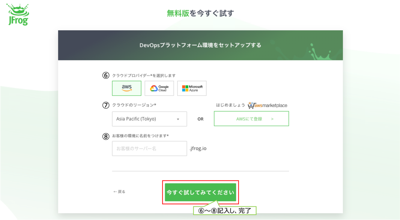Click the awsmarketplace logo
Viewport: 400px width, 220px height.
tap(268, 105)
